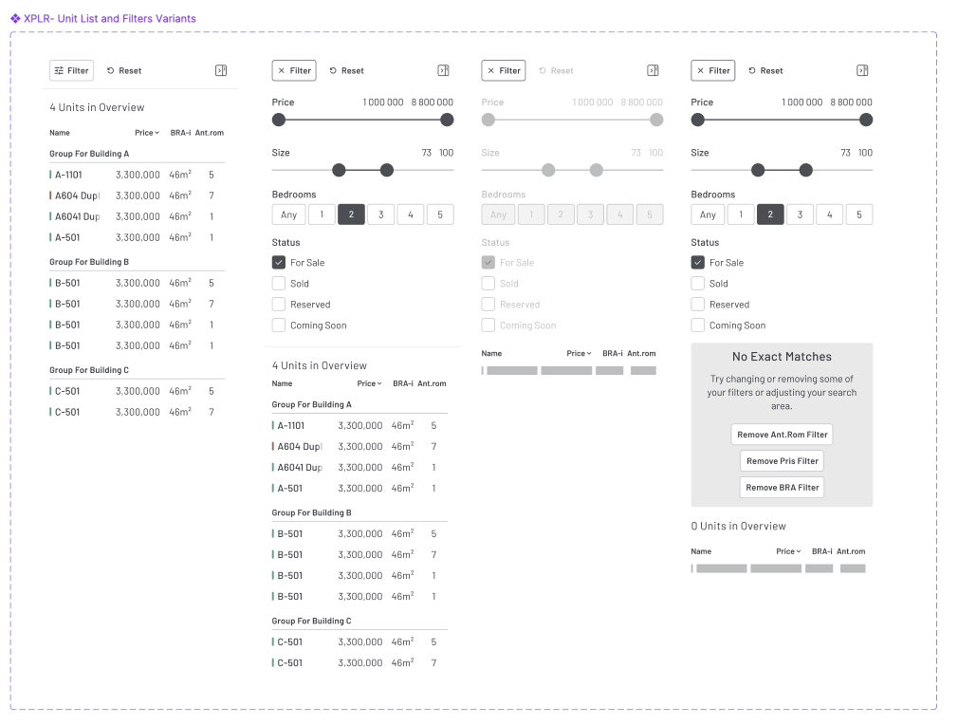Select Any bedrooms in the No Exact Matches variant
Viewport: 958px width, 725px height.
coord(708,214)
